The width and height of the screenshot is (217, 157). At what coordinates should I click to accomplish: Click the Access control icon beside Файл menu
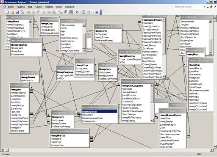point(4,7)
